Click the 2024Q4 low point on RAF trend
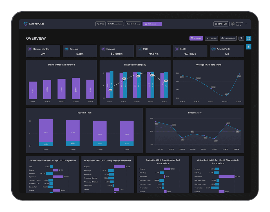 [225, 96]
